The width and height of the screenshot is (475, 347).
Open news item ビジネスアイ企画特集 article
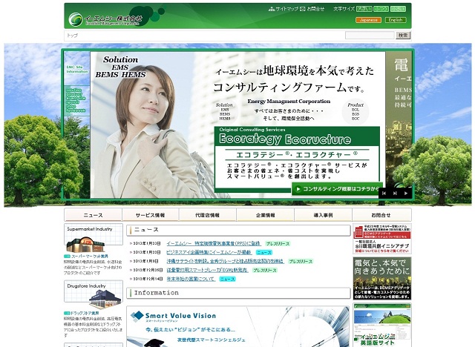[209, 252]
